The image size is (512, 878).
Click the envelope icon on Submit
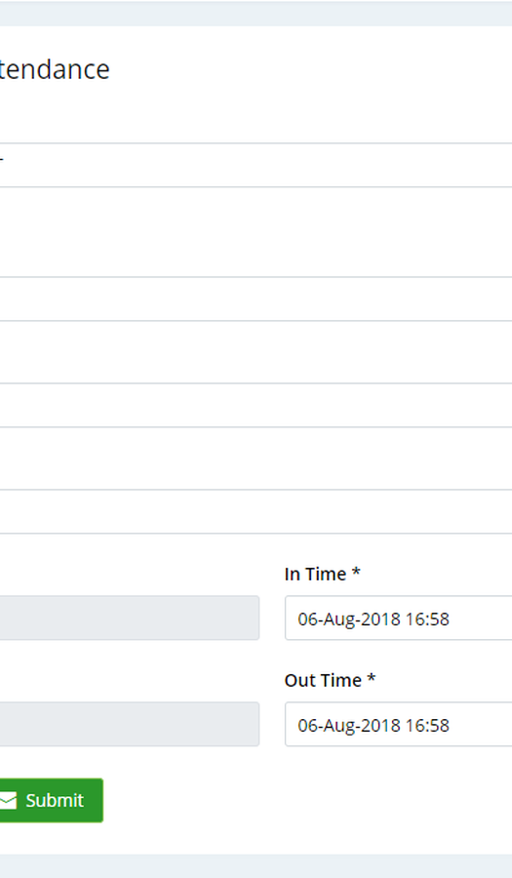(x=8, y=801)
